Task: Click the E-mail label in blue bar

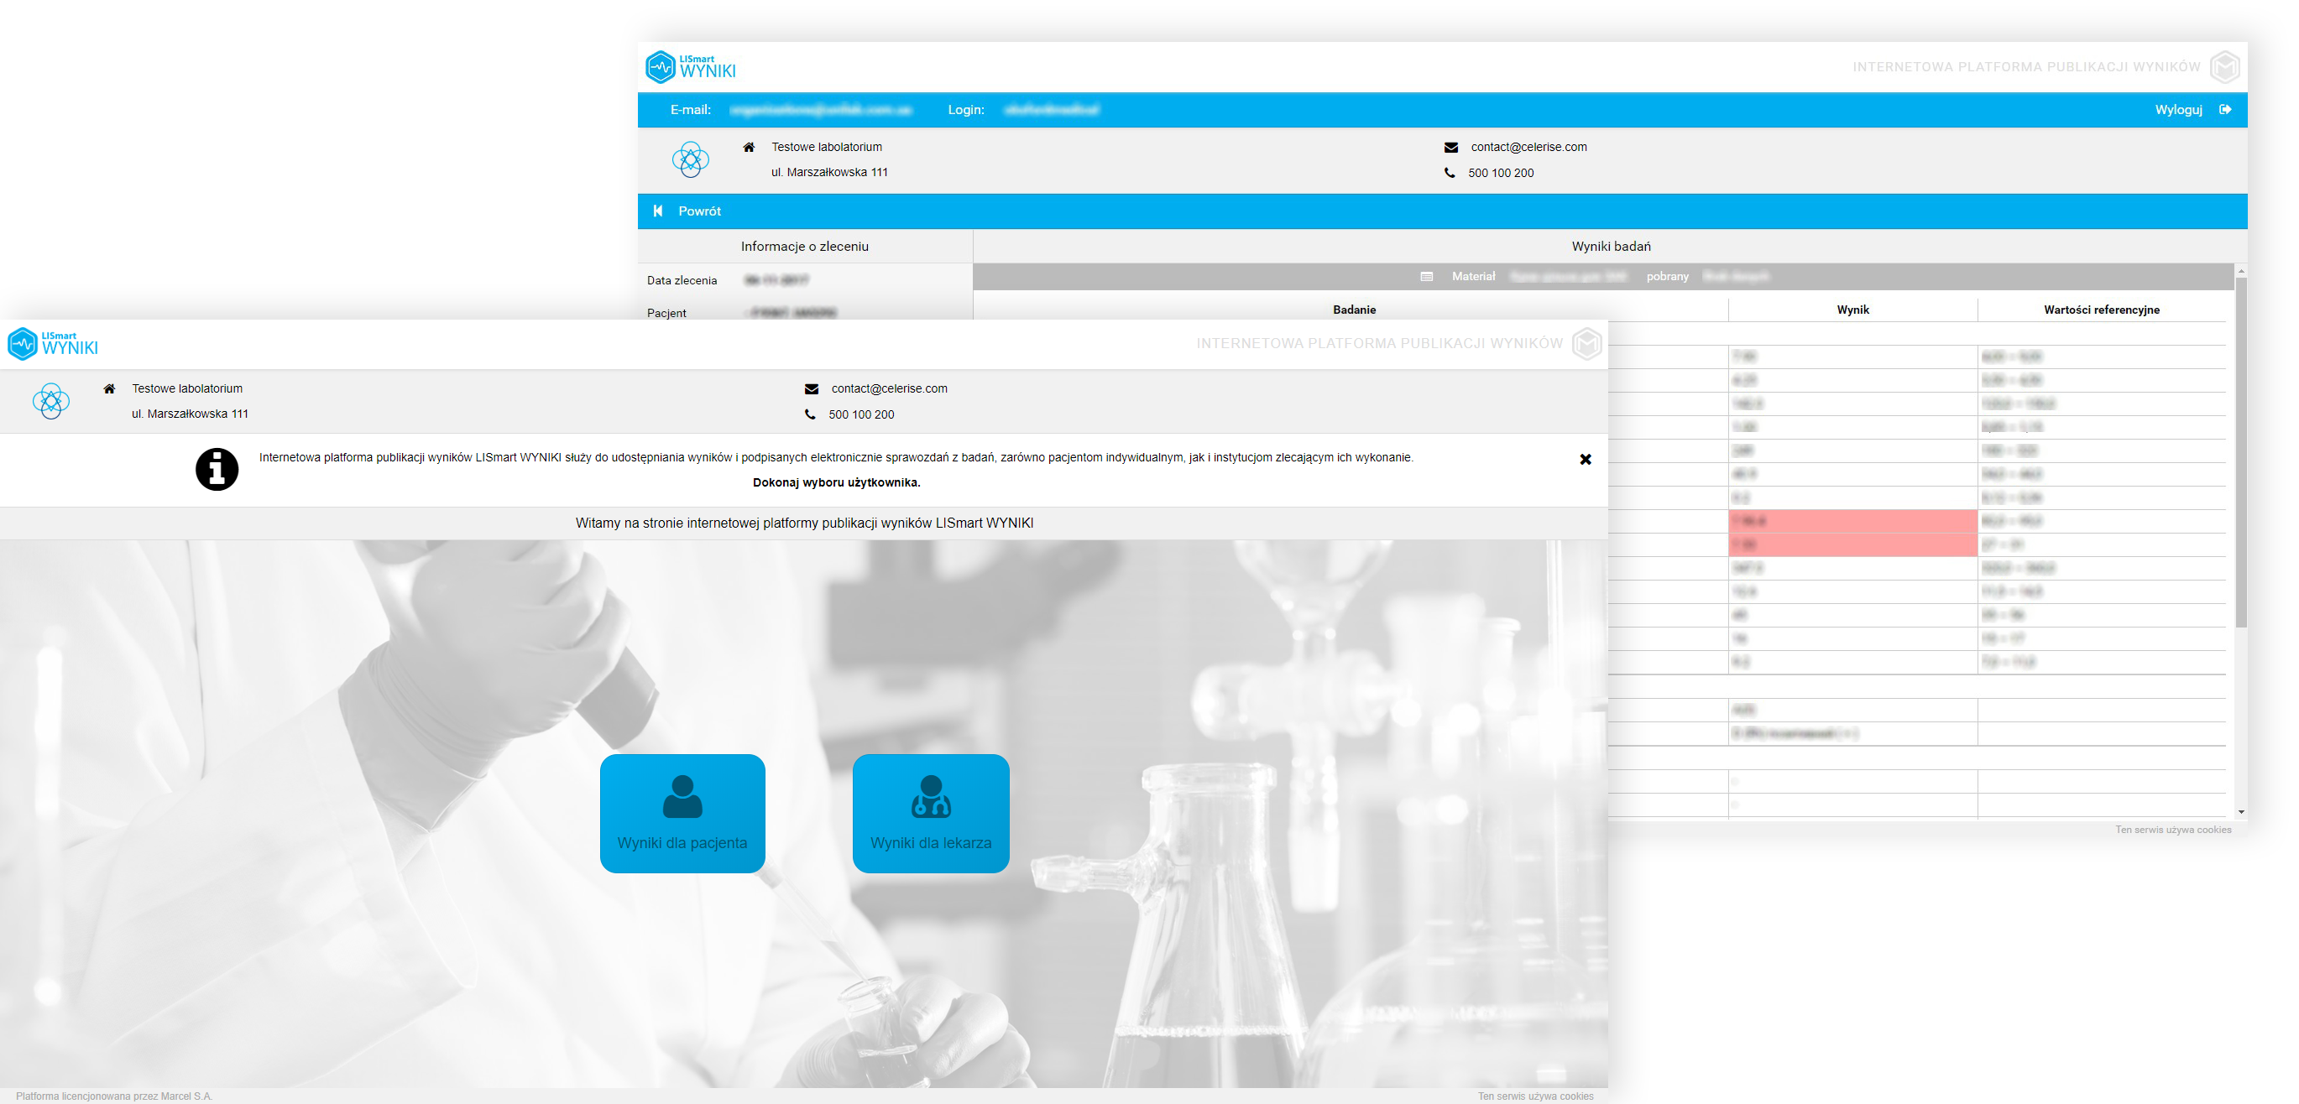Action: pos(690,110)
